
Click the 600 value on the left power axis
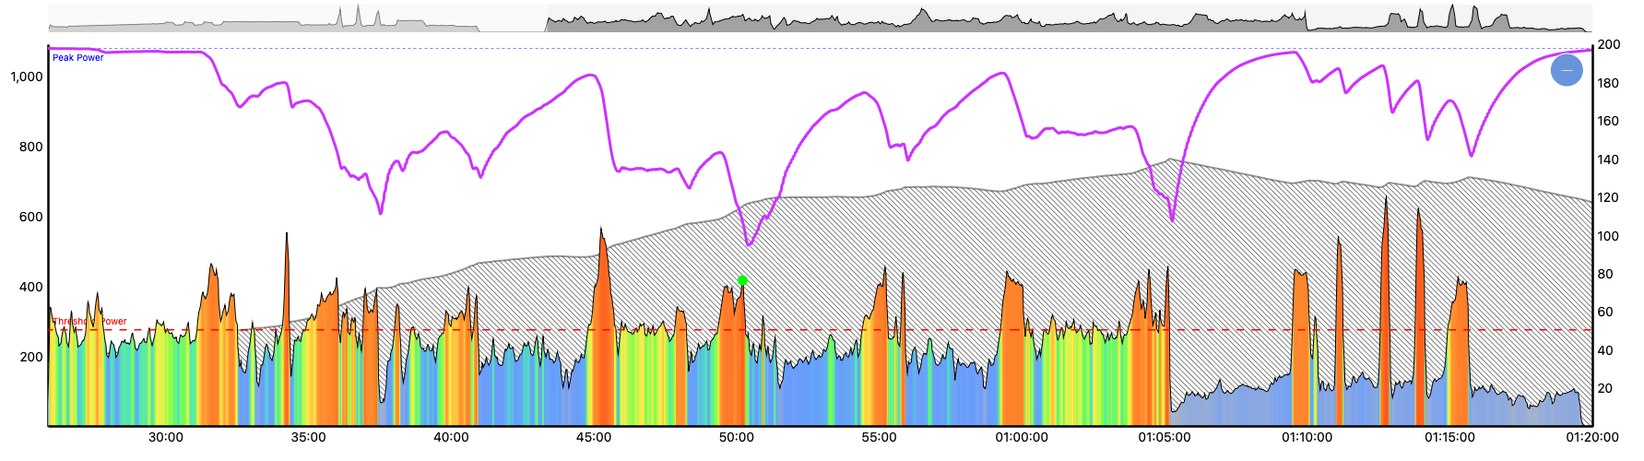coord(31,217)
